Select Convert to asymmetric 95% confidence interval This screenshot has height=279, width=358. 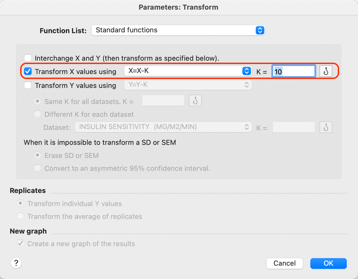37,168
